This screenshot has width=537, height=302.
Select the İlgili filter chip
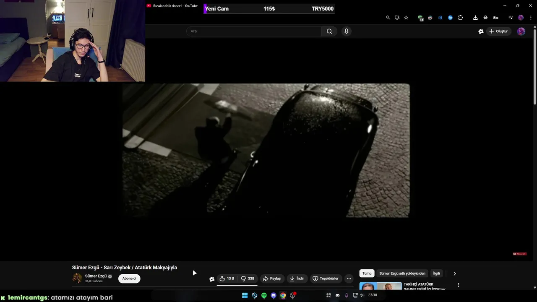coord(437,273)
